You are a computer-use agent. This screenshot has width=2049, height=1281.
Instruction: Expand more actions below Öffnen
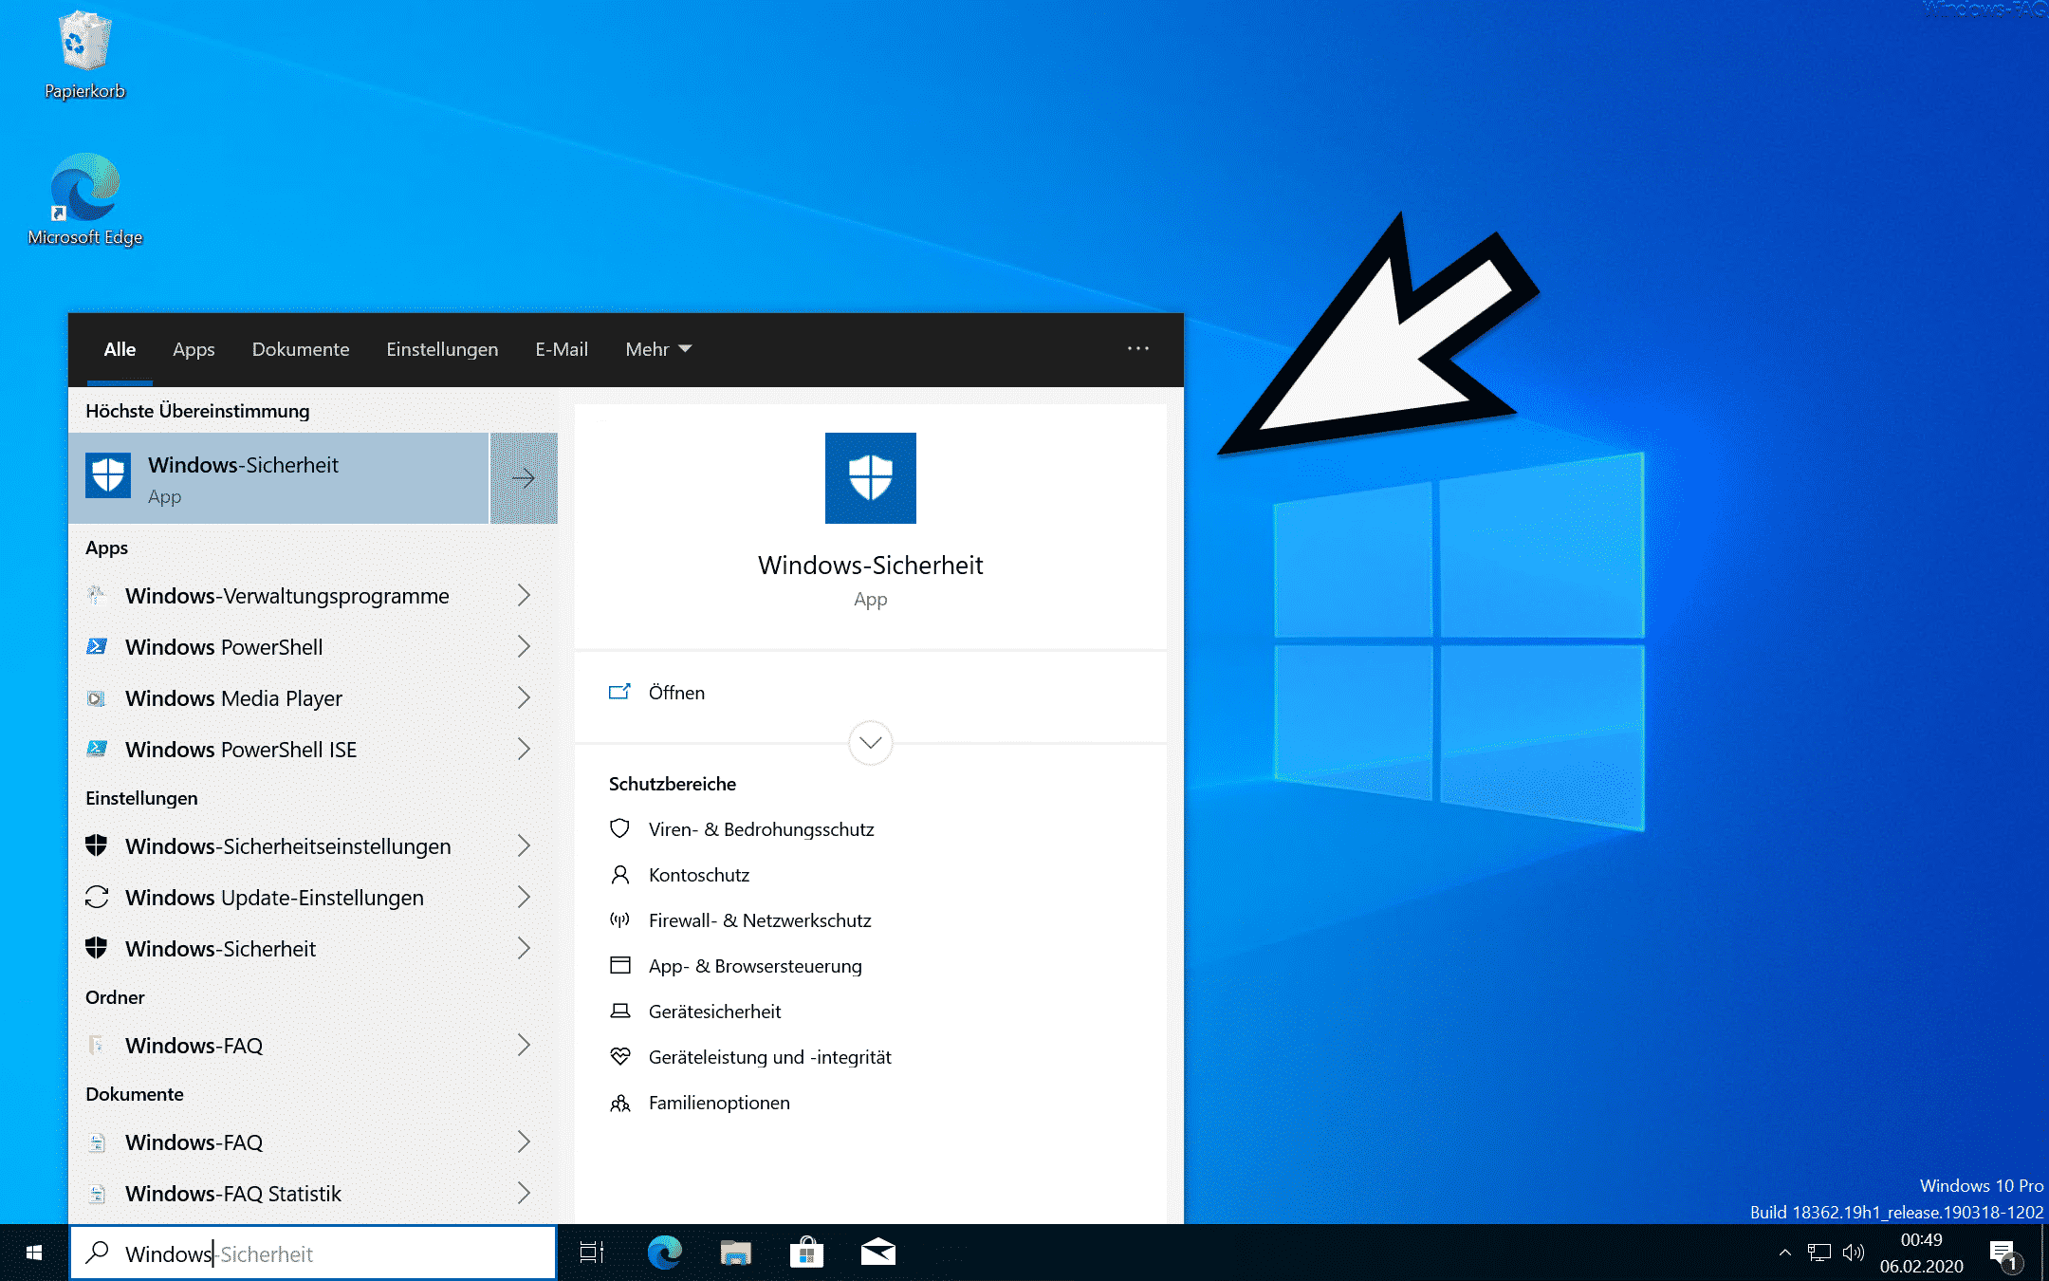click(871, 742)
